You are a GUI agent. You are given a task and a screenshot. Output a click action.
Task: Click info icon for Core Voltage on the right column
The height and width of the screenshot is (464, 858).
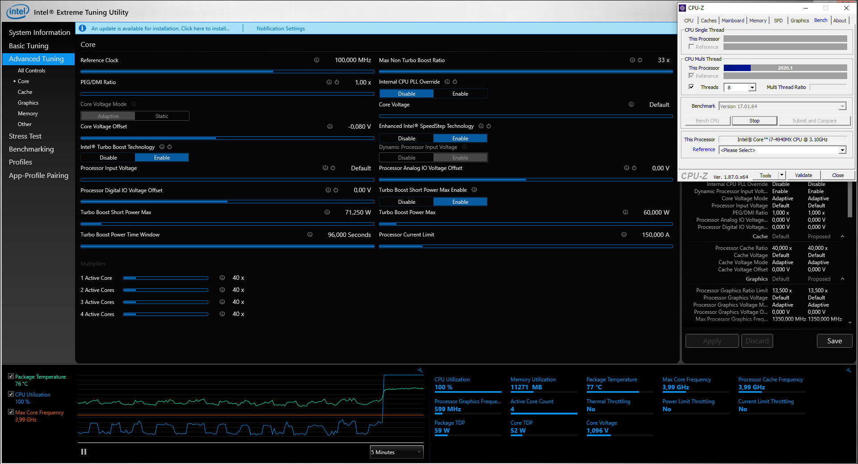tap(631, 105)
